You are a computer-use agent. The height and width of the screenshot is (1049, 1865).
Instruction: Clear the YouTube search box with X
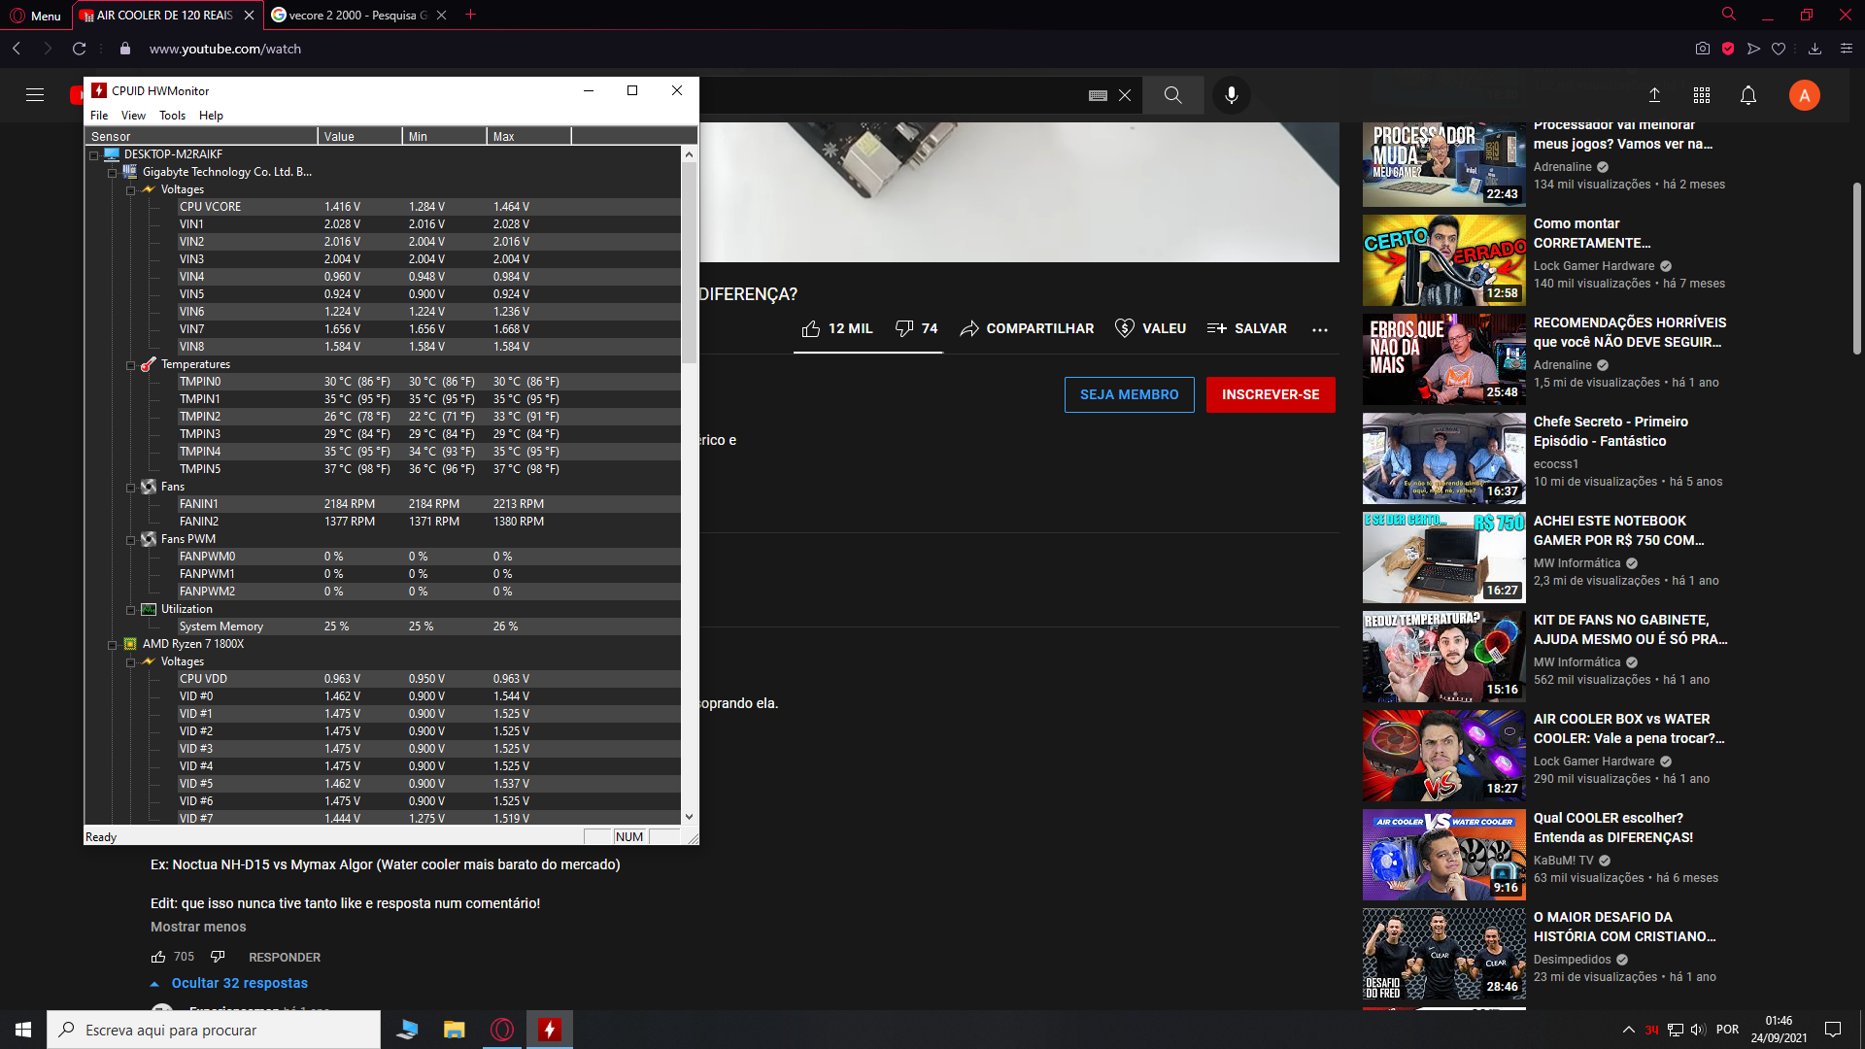[x=1125, y=95]
